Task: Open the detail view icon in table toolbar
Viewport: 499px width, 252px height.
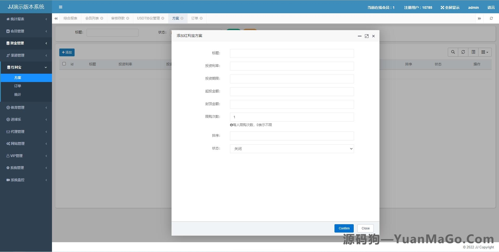Action: [473, 52]
